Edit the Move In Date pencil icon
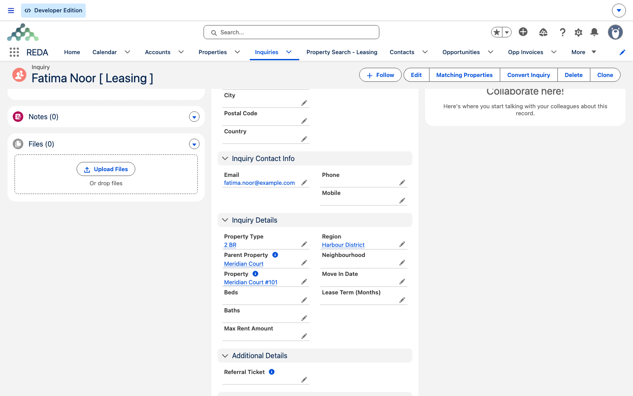The height and width of the screenshot is (396, 633). [x=402, y=282]
